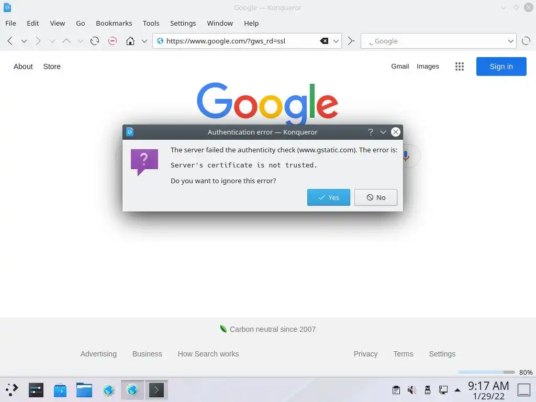Screen dimensions: 536x402
Task: Open the removable devices tray icon
Action: click(428, 390)
